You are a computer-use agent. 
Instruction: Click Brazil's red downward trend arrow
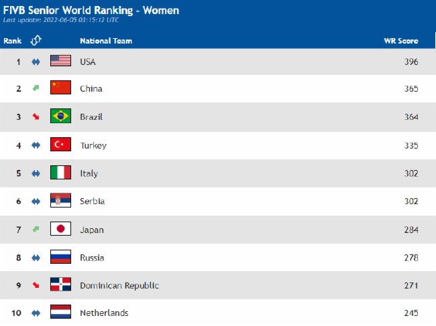coord(36,116)
